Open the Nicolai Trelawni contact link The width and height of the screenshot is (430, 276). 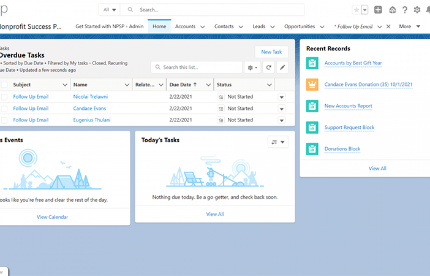tap(91, 97)
